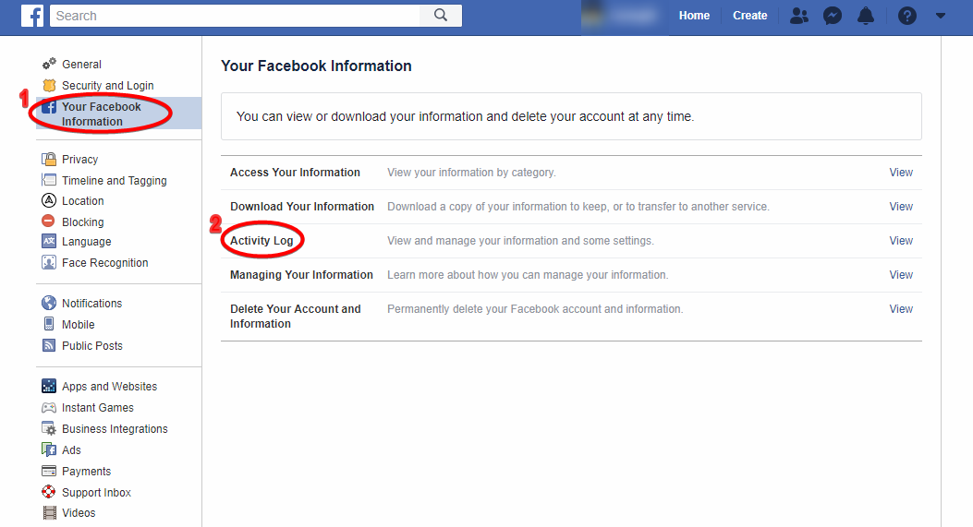The image size is (973, 527).
Task: Select the Access Your Information row title
Action: click(295, 173)
